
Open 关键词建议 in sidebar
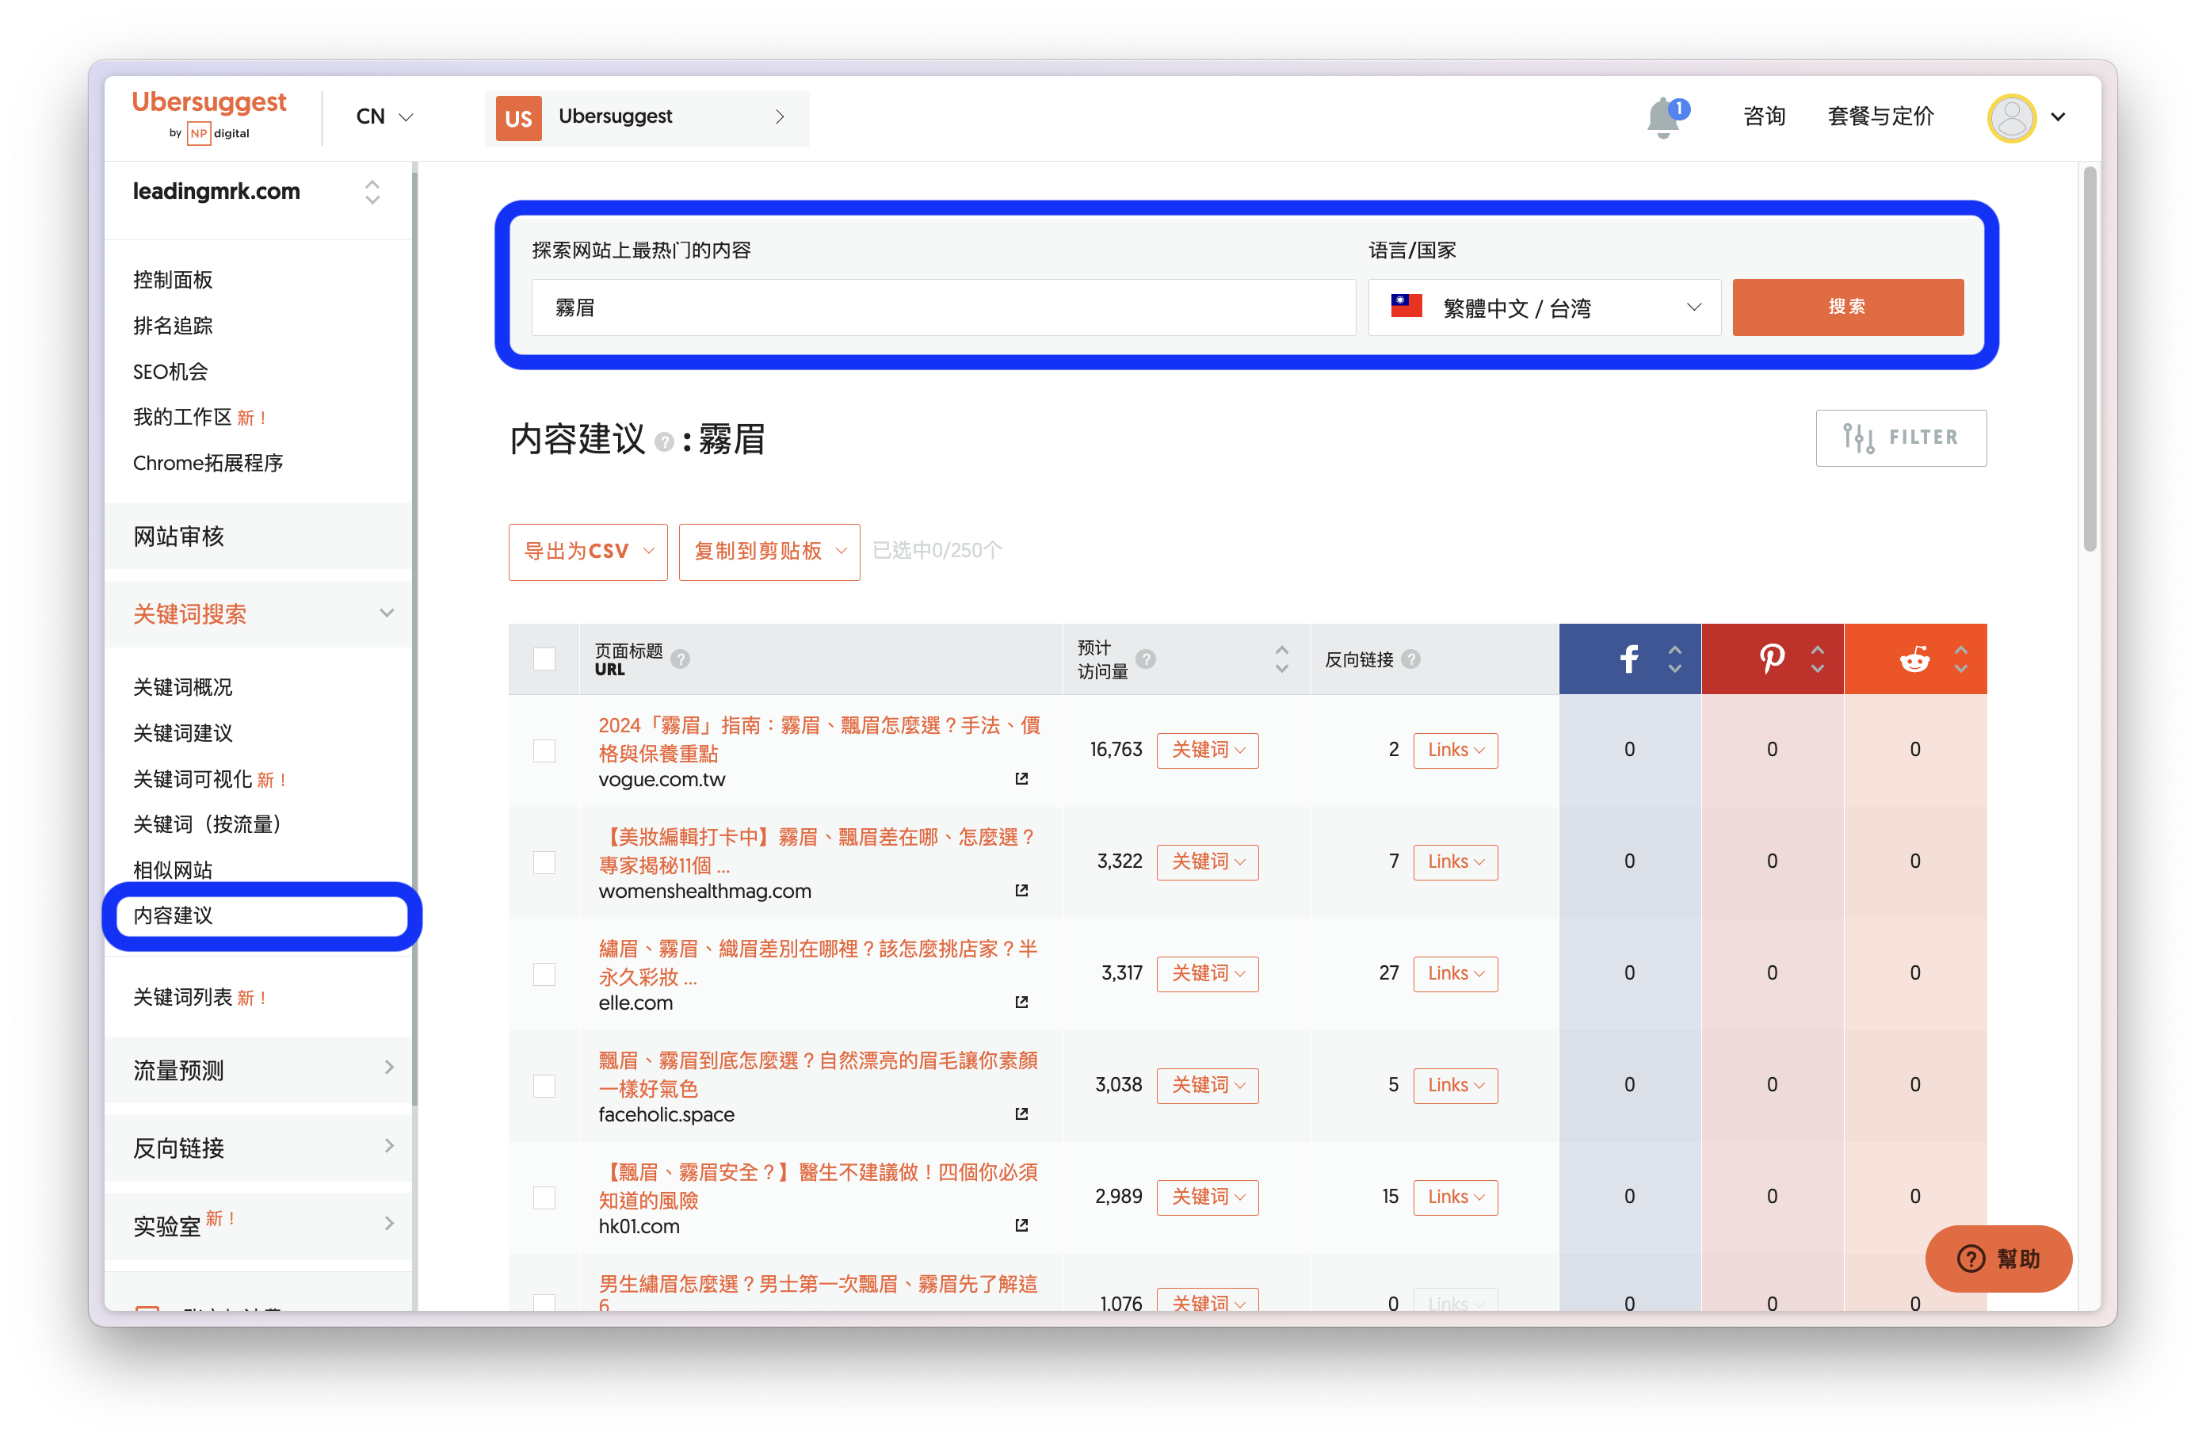(182, 733)
